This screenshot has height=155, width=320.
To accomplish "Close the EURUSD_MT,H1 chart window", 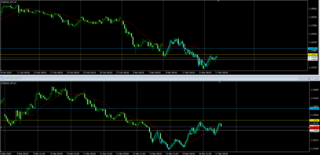I will pos(315,78).
